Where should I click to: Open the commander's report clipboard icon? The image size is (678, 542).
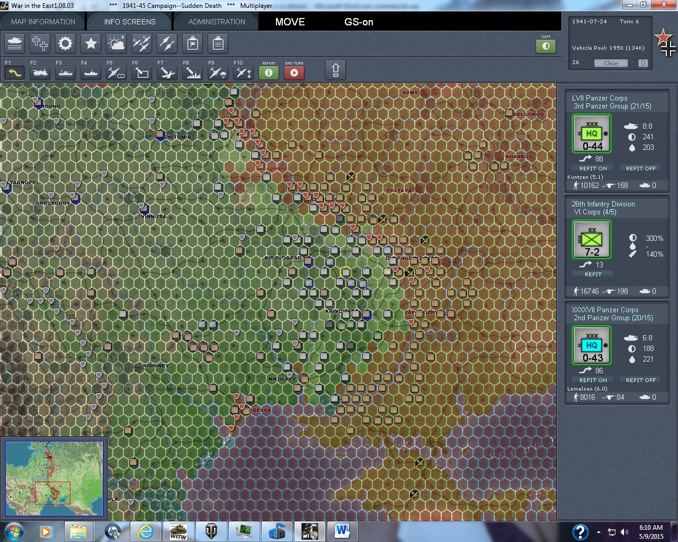click(x=218, y=43)
